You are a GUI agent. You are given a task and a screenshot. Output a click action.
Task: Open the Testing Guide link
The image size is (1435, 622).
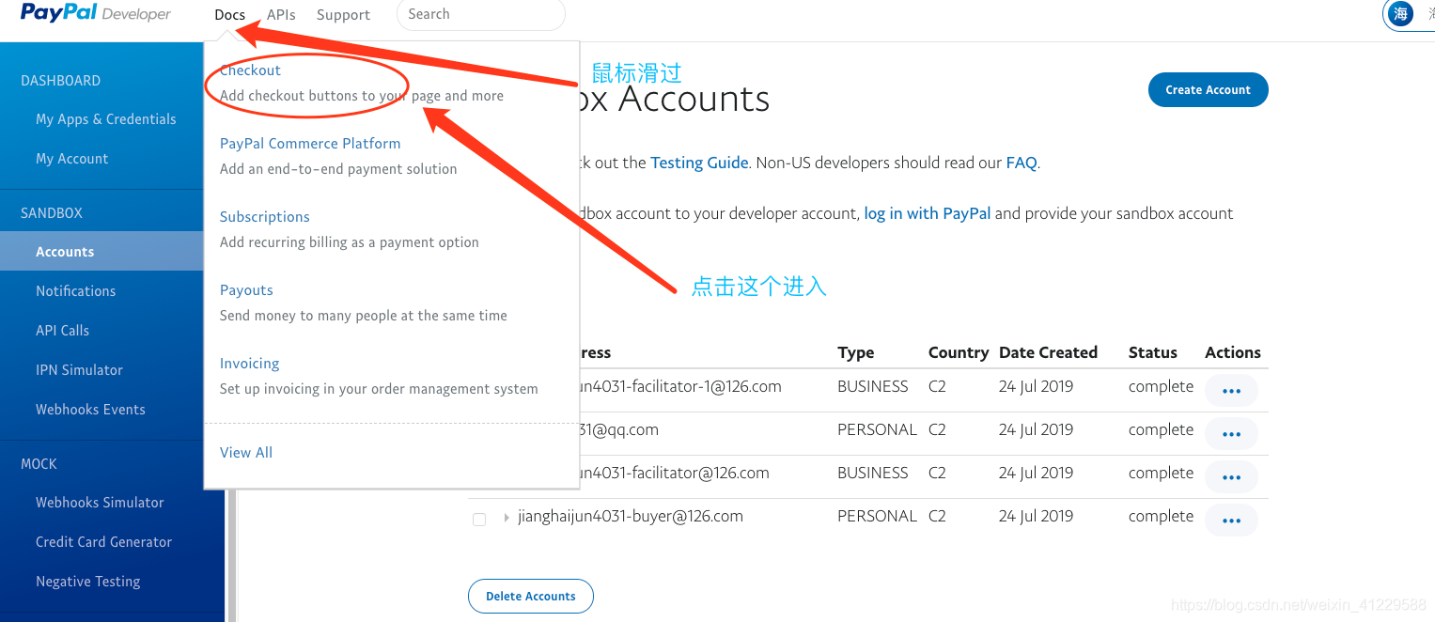699,163
